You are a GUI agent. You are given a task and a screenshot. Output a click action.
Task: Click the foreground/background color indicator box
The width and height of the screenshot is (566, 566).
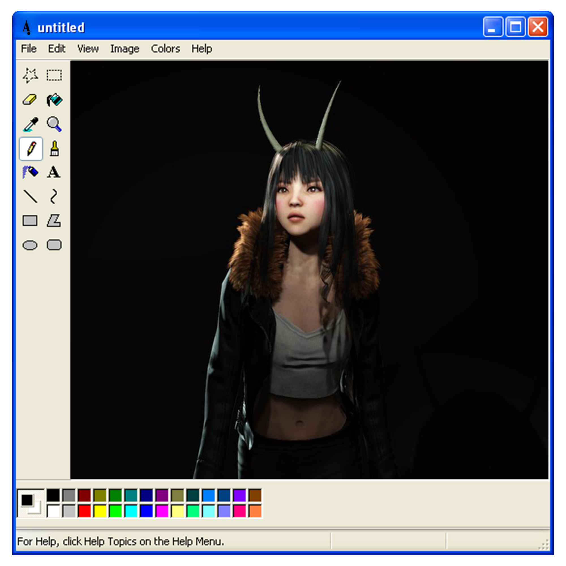pos(31,503)
